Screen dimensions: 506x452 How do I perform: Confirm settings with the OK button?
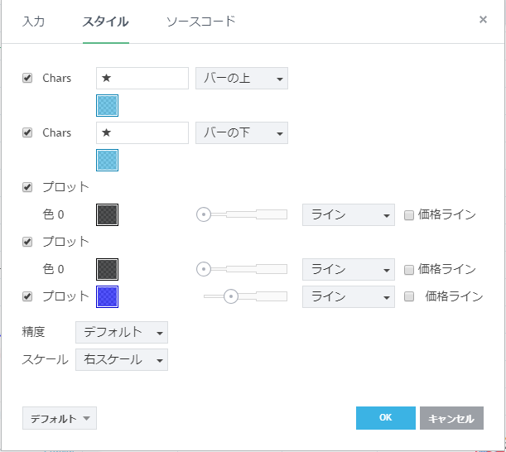tap(385, 418)
